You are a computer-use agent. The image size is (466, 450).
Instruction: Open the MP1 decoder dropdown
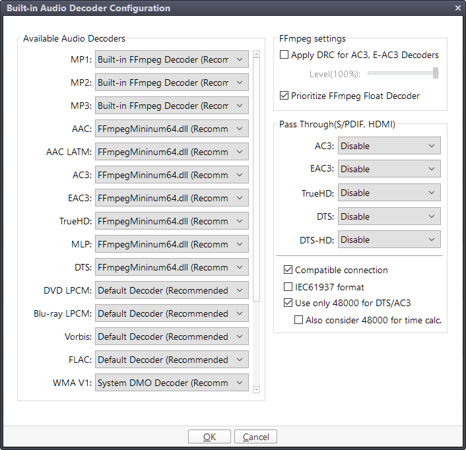pos(172,60)
